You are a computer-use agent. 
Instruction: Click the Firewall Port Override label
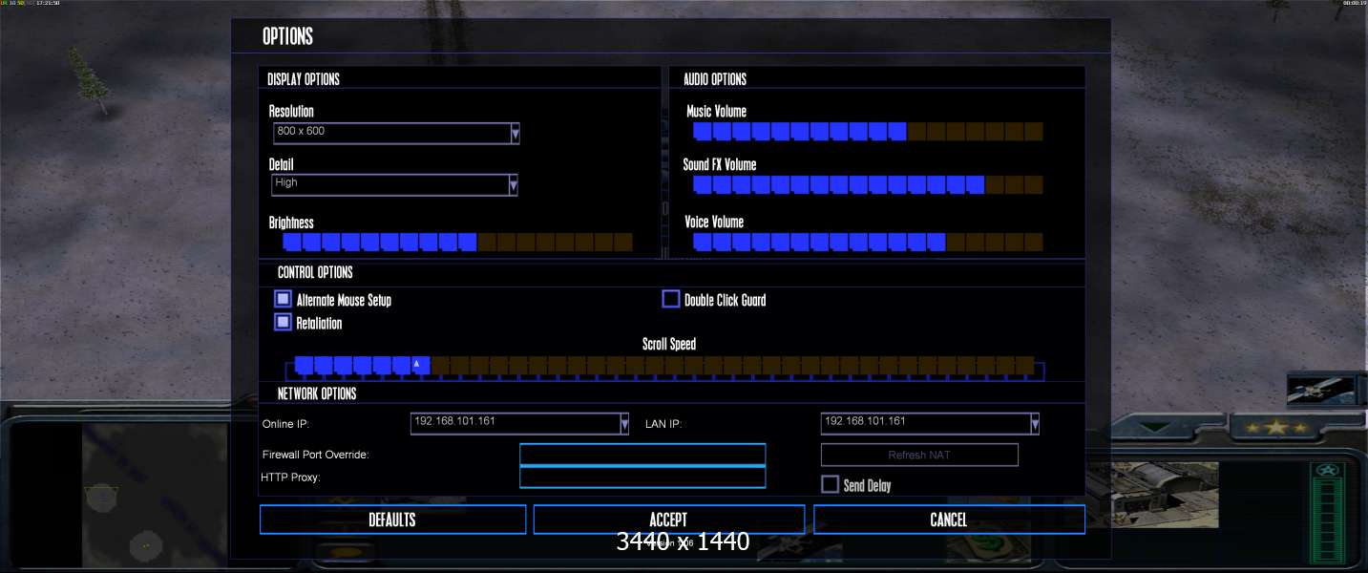315,455
